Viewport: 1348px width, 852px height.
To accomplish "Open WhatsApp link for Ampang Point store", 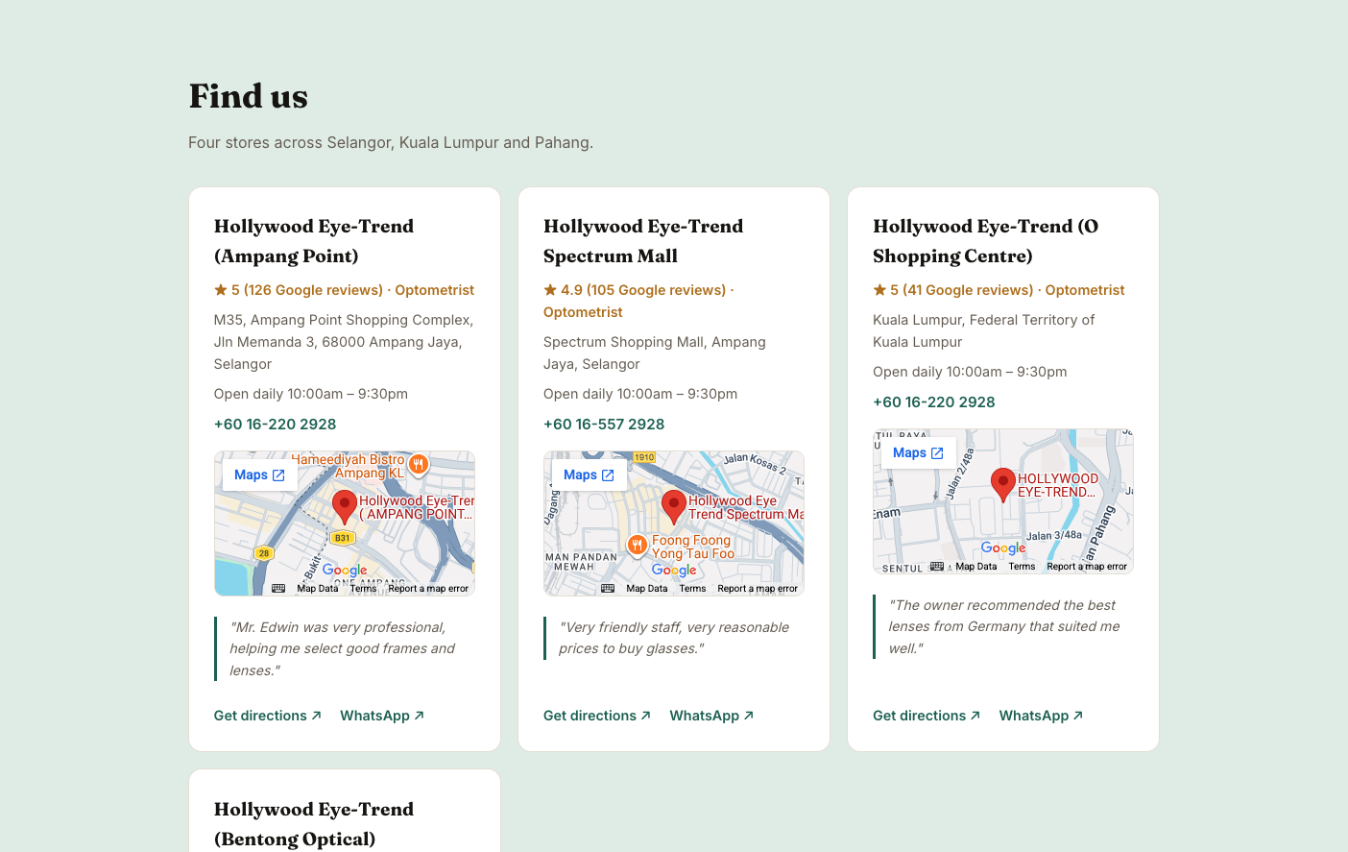I will 382,716.
